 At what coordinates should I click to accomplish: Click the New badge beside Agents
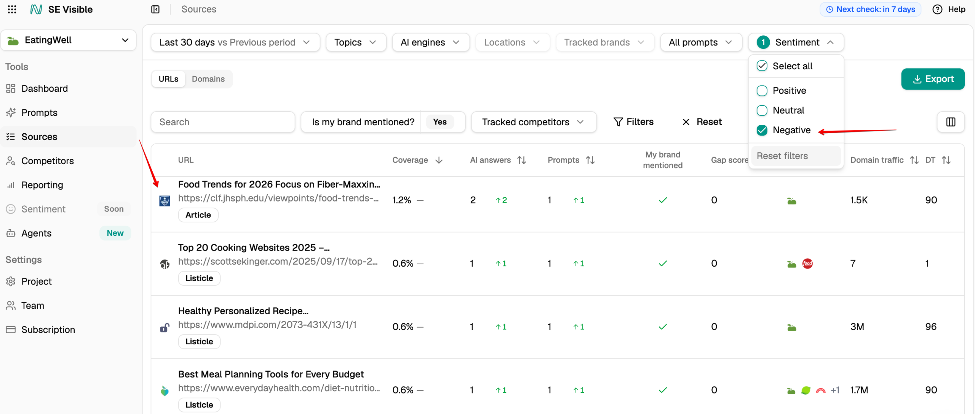click(115, 233)
